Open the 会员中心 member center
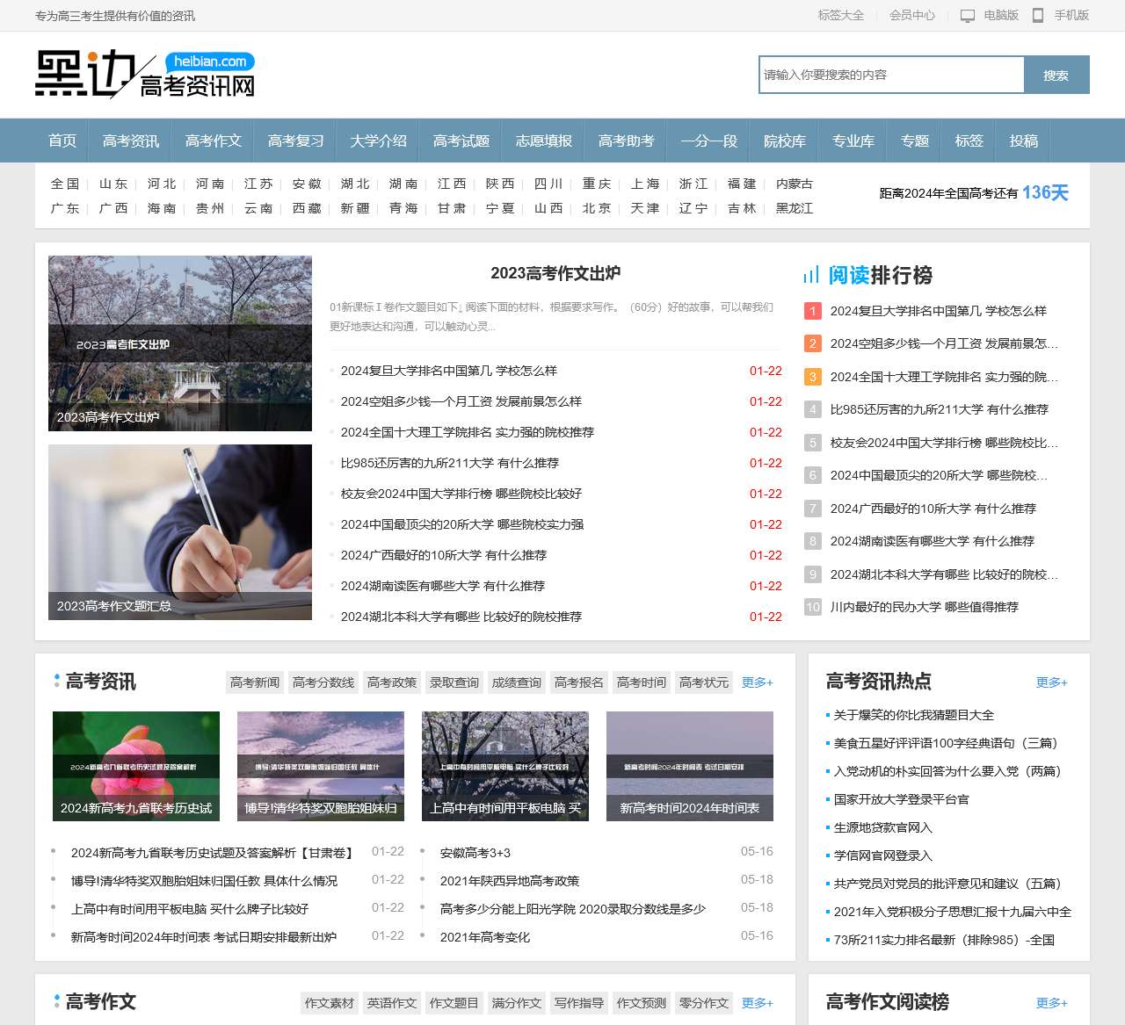1125x1025 pixels. pos(910,15)
